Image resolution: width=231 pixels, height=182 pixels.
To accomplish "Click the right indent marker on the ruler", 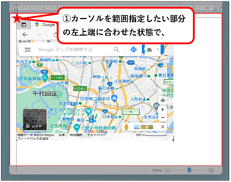I will coord(215,9).
